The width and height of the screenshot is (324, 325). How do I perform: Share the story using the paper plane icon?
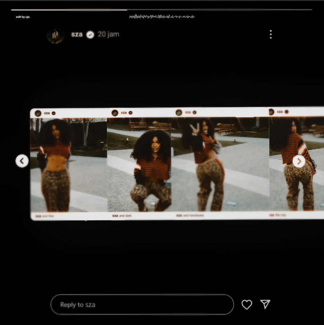click(x=265, y=304)
